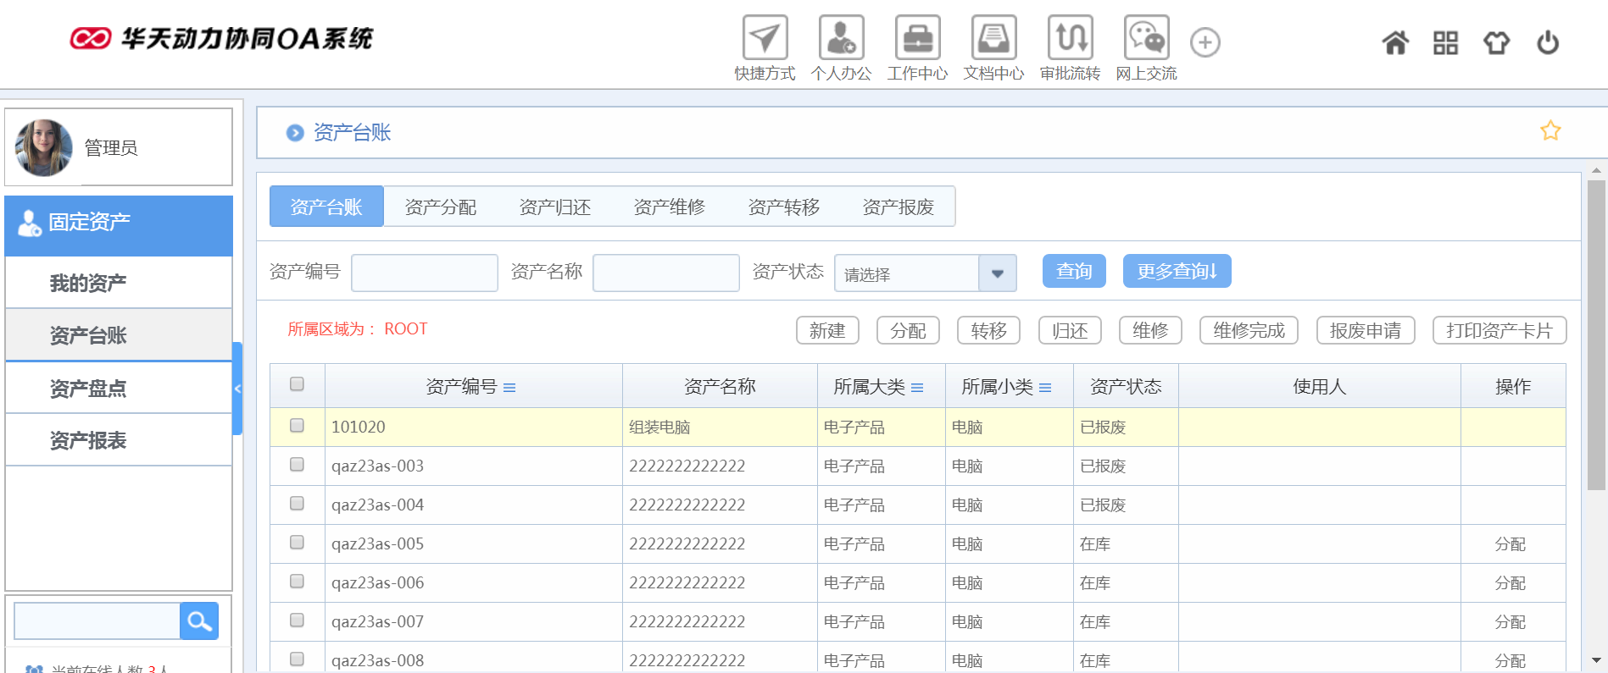Viewport: 1608px width, 673px height.
Task: Open the 个人办公 personal office icon
Action: 841,39
